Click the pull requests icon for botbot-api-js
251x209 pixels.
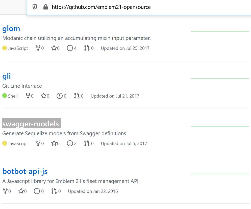pyautogui.click(x=54, y=191)
